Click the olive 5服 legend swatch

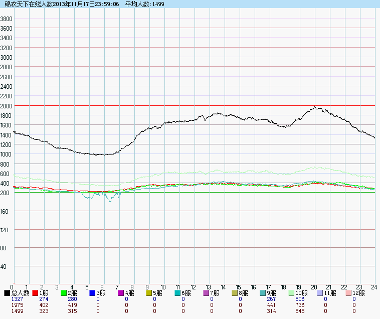coord(150,293)
